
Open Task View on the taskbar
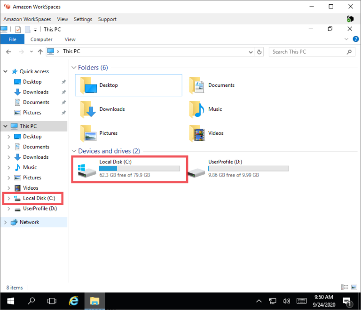pos(52,301)
